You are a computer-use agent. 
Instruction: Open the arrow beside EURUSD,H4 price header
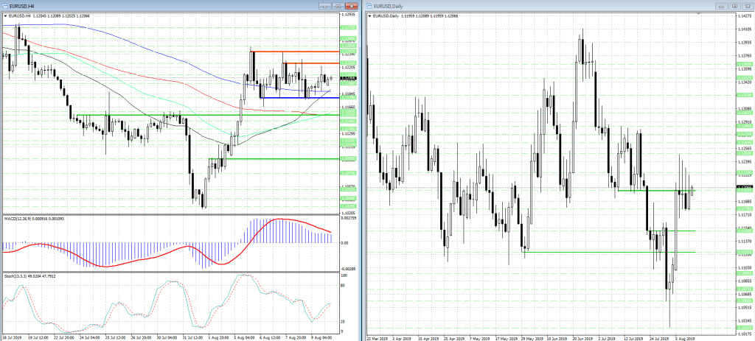pyautogui.click(x=4, y=14)
